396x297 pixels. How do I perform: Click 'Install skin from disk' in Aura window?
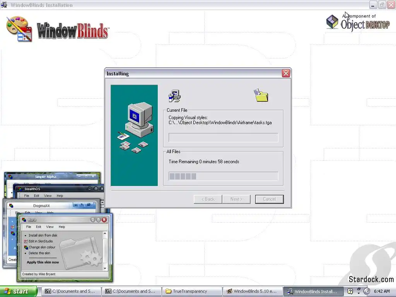43,235
